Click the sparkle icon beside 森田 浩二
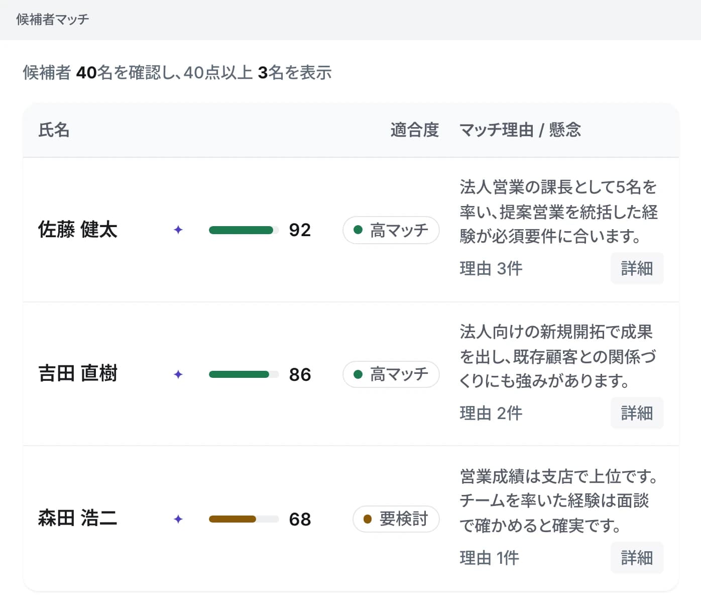The image size is (701, 612). click(x=178, y=520)
